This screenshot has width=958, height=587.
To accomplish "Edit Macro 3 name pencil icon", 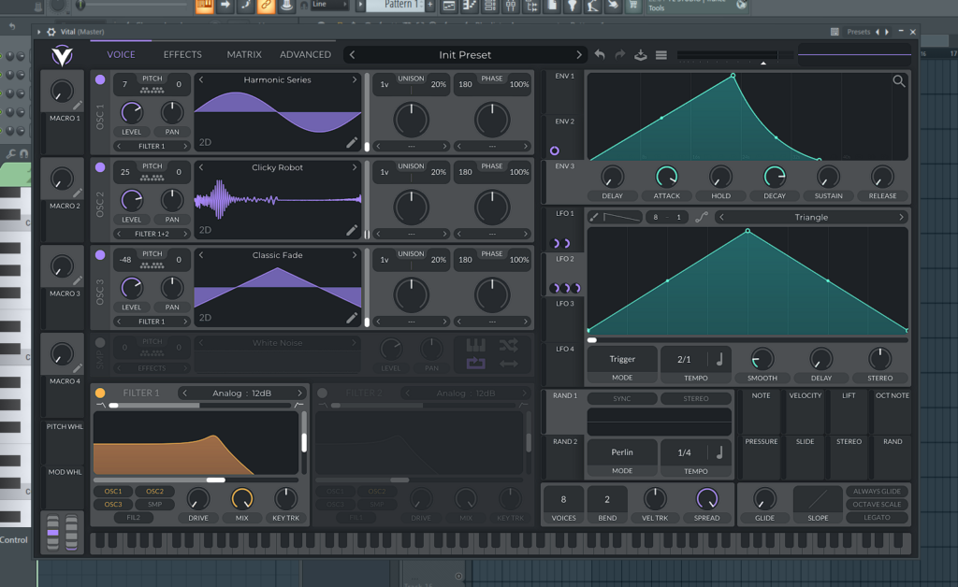I will [77, 280].
